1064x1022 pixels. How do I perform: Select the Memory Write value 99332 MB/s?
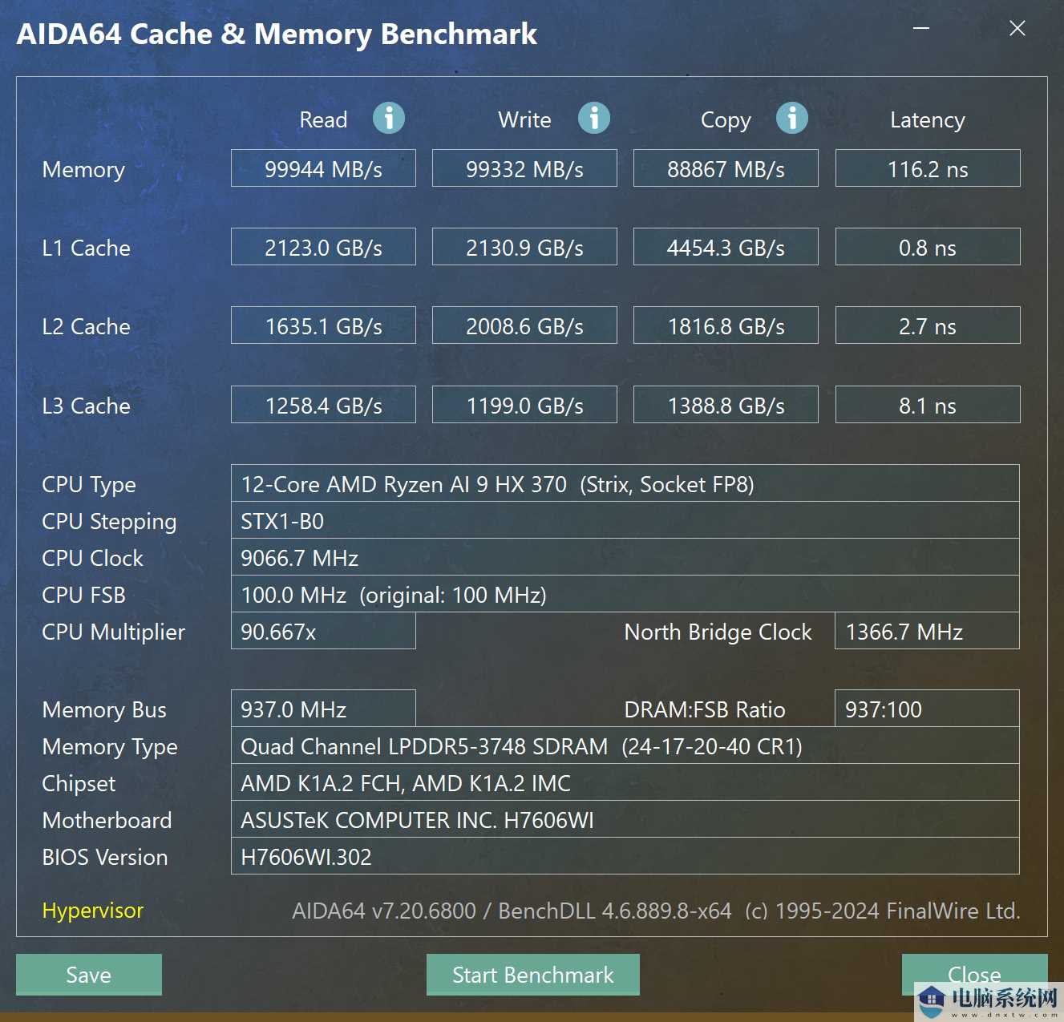524,168
